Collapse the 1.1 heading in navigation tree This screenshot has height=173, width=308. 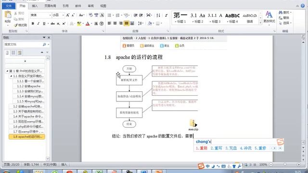pyautogui.click(x=11, y=76)
